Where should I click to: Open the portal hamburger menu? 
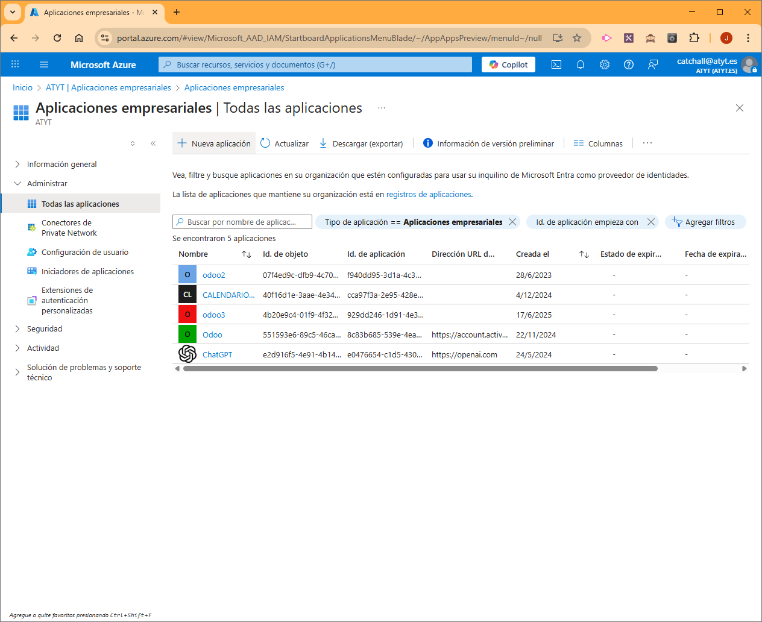[43, 64]
